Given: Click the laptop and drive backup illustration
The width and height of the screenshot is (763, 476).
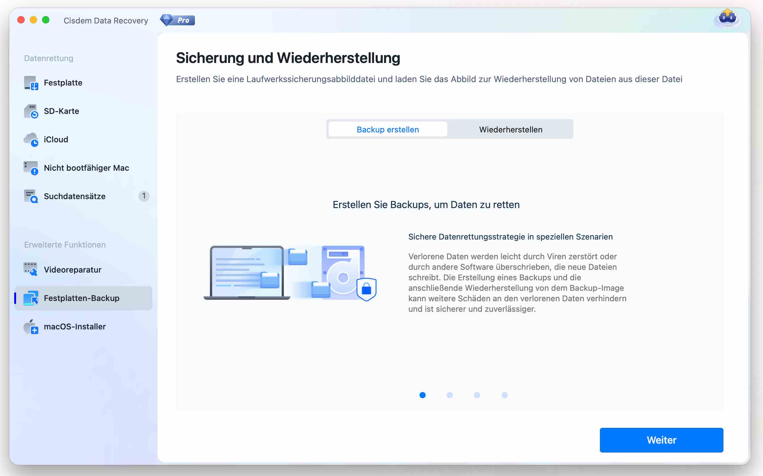Looking at the screenshot, I should [290, 273].
